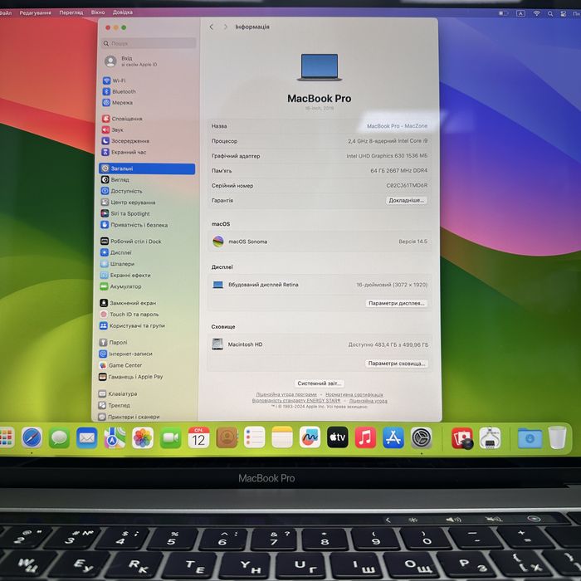Open Photos from the Dock

(143, 437)
